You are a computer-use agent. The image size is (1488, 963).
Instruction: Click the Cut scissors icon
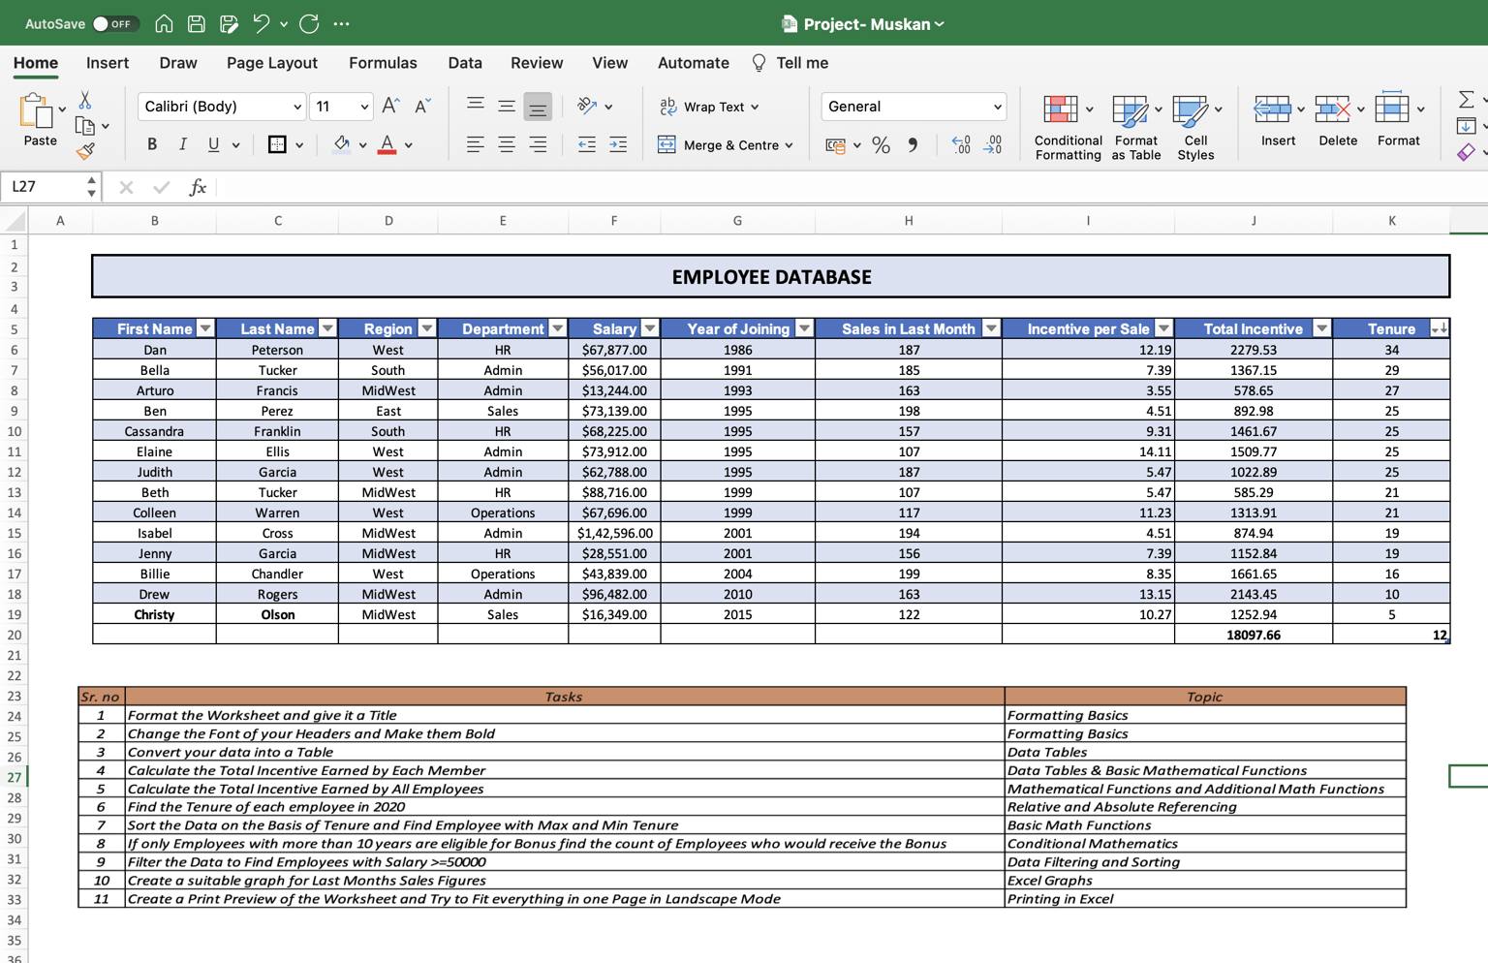pyautogui.click(x=85, y=100)
